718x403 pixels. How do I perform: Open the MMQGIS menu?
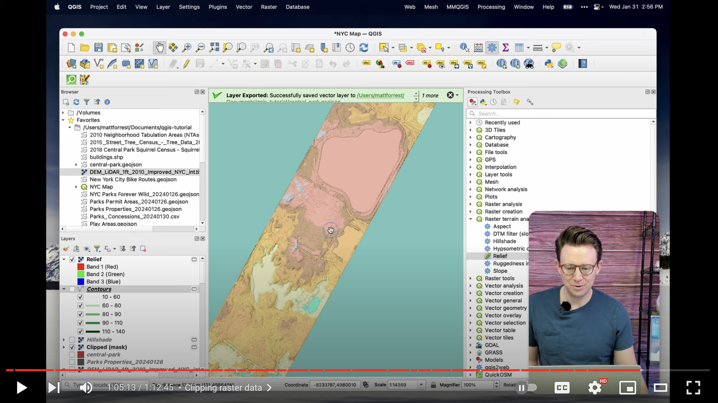pos(457,7)
